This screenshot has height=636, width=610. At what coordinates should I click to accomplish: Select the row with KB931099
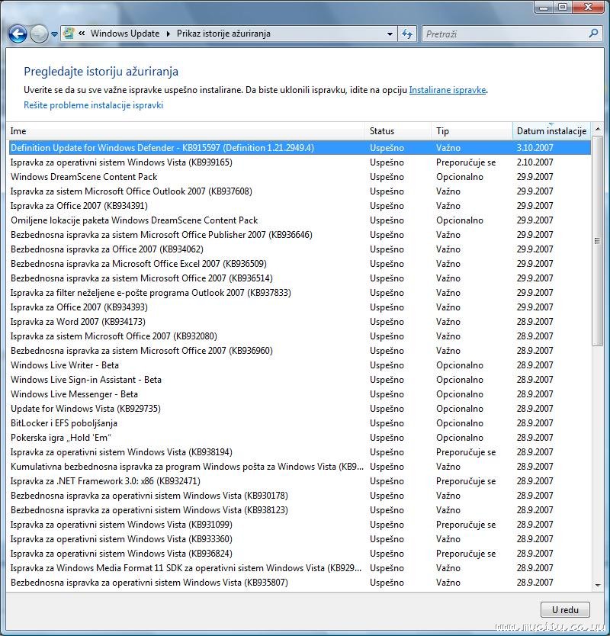(300, 525)
